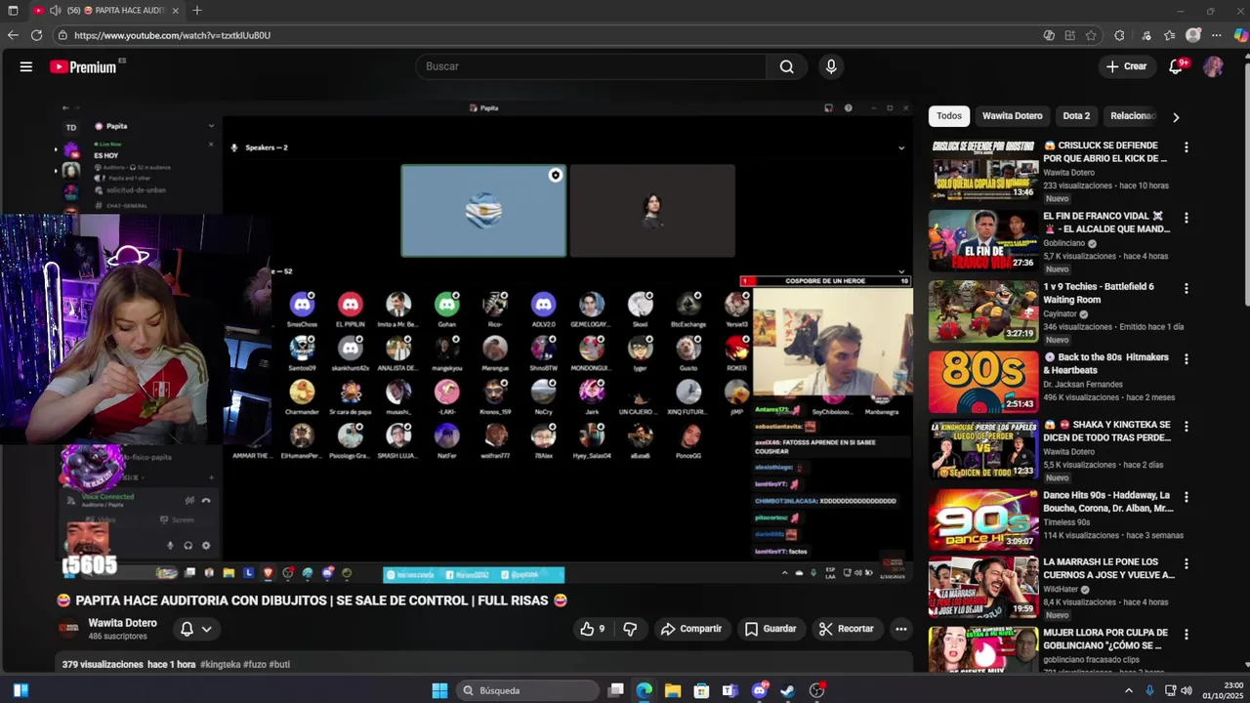Select the Todos filter chip
Image resolution: width=1250 pixels, height=703 pixels.
pos(949,116)
